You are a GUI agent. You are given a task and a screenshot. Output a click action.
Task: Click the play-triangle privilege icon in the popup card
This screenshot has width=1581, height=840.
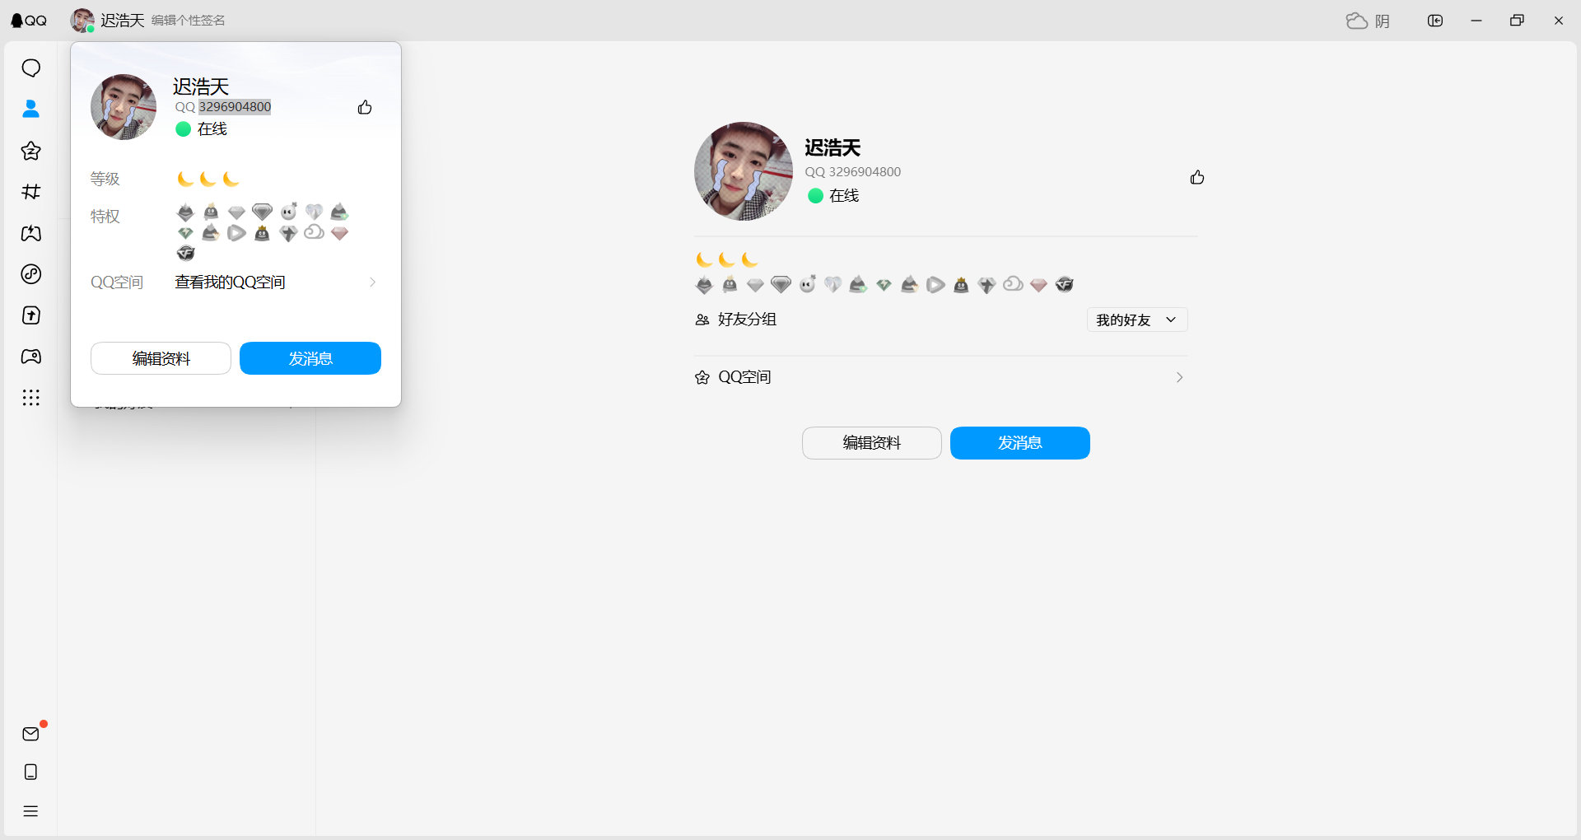coord(236,233)
